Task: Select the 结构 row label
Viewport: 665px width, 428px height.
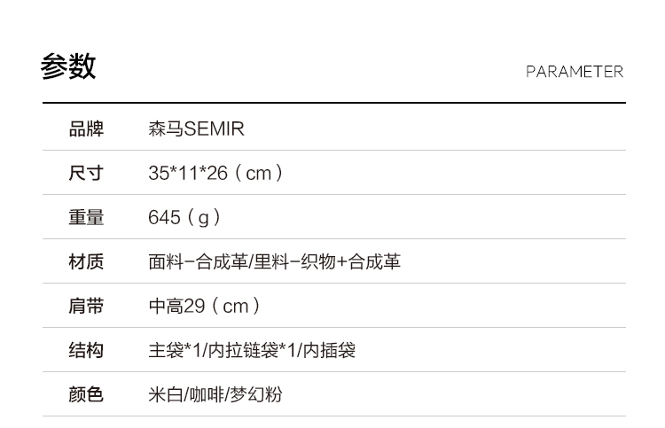Action: pyautogui.click(x=86, y=351)
